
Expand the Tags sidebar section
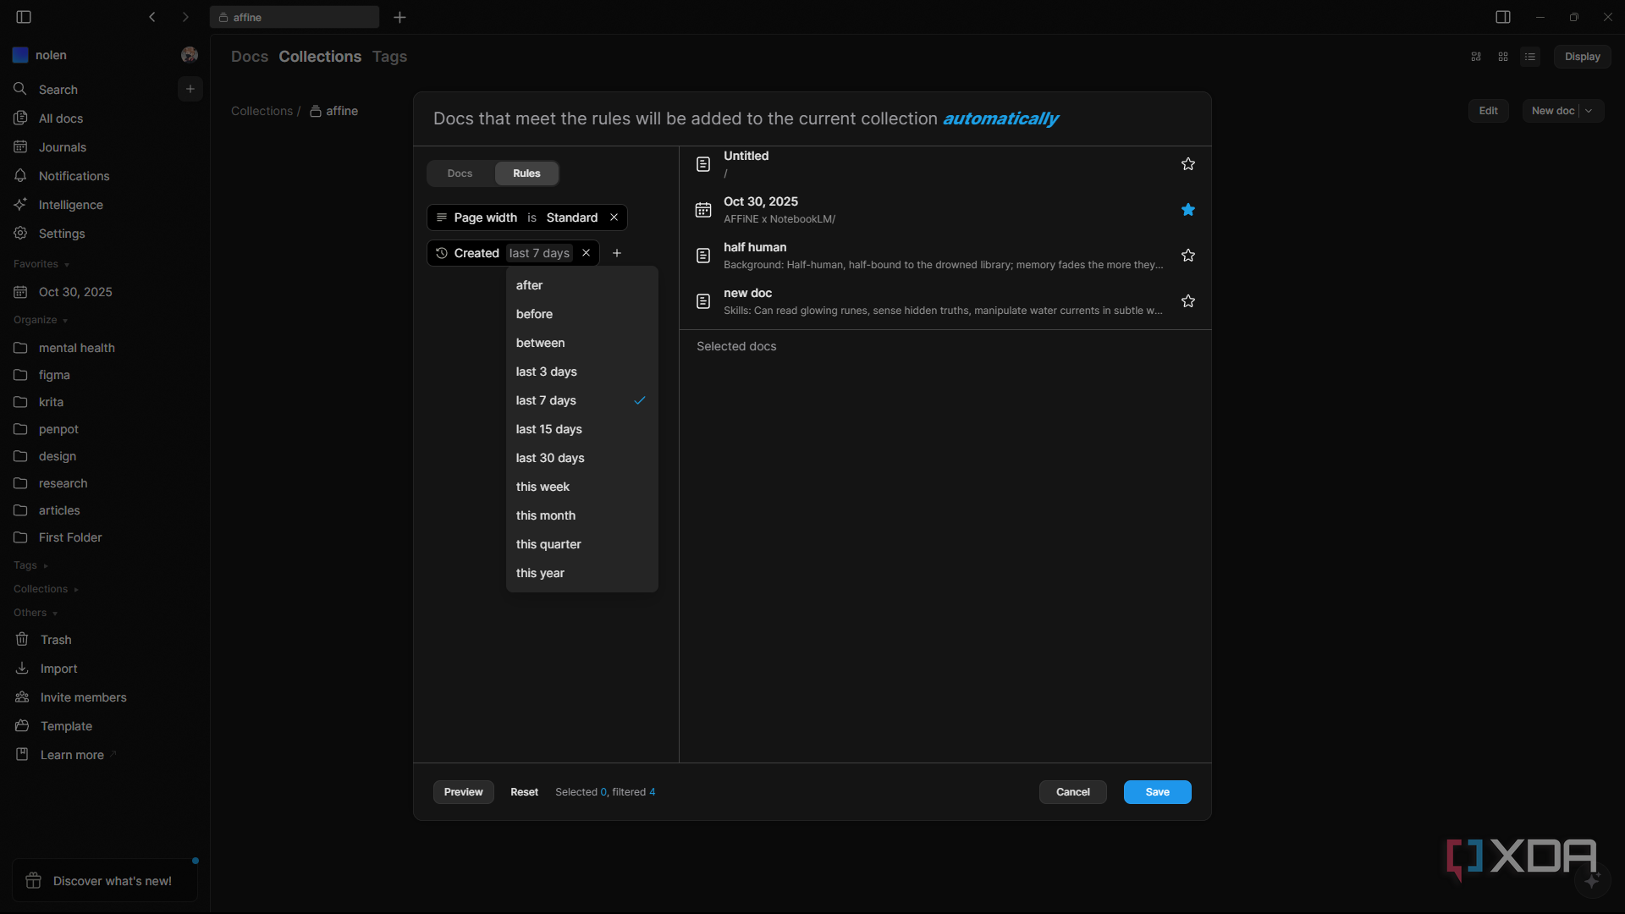[x=30, y=565]
